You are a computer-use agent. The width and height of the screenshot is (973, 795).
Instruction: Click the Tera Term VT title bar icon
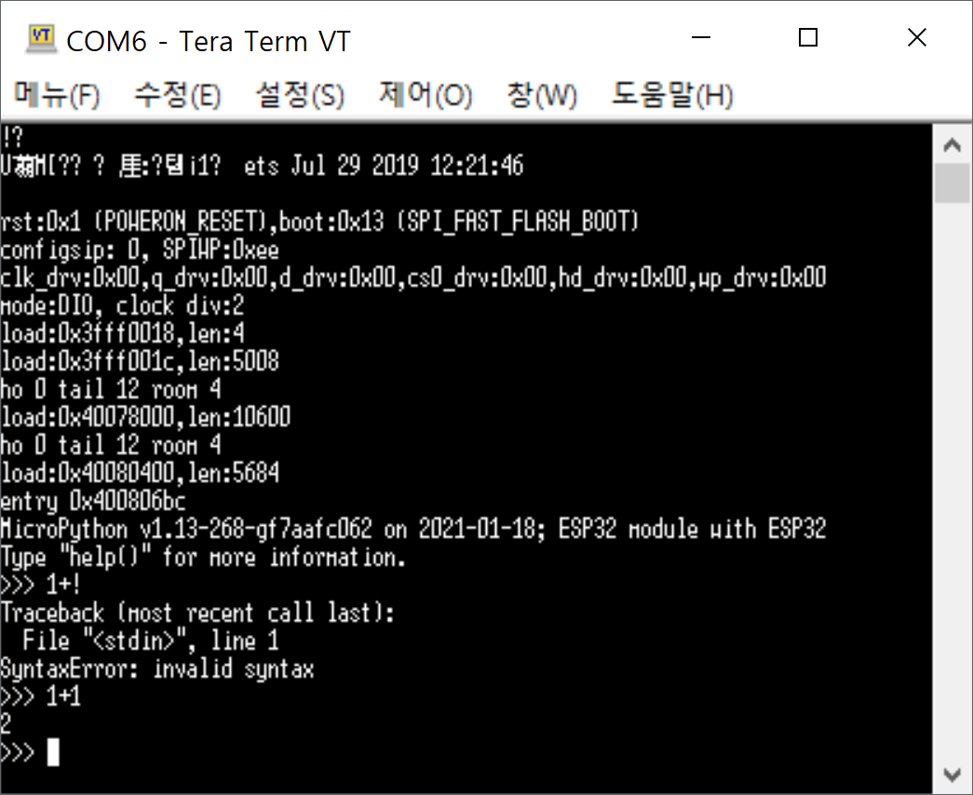(41, 39)
